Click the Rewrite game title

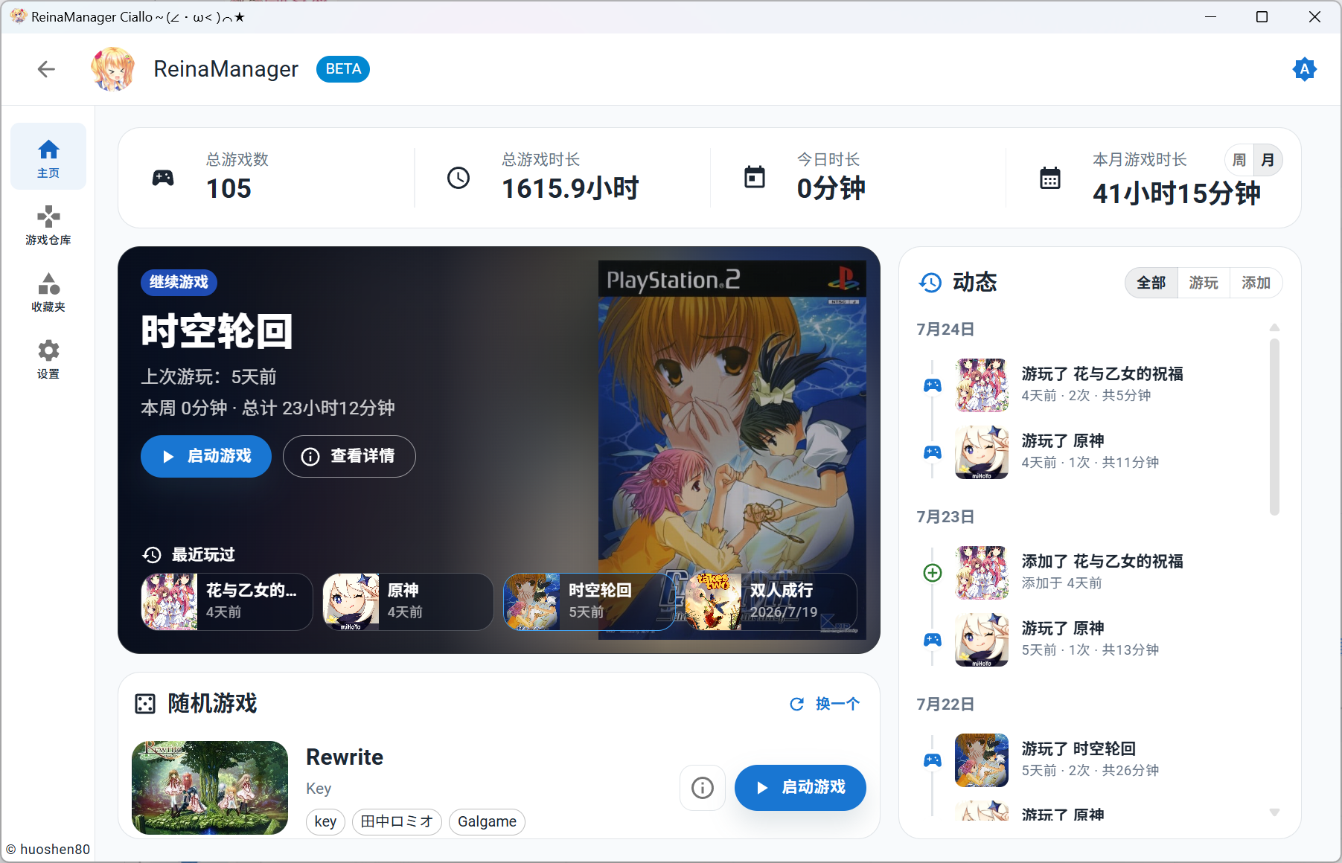point(345,757)
